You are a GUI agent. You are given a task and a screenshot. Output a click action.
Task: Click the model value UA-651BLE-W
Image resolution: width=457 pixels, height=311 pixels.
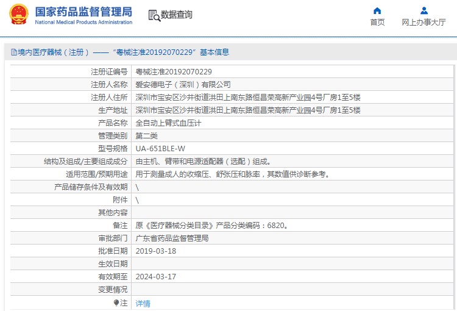point(160,149)
